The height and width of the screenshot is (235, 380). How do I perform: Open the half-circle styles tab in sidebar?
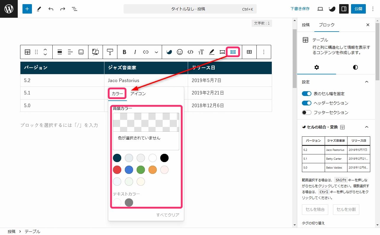tap(355, 67)
